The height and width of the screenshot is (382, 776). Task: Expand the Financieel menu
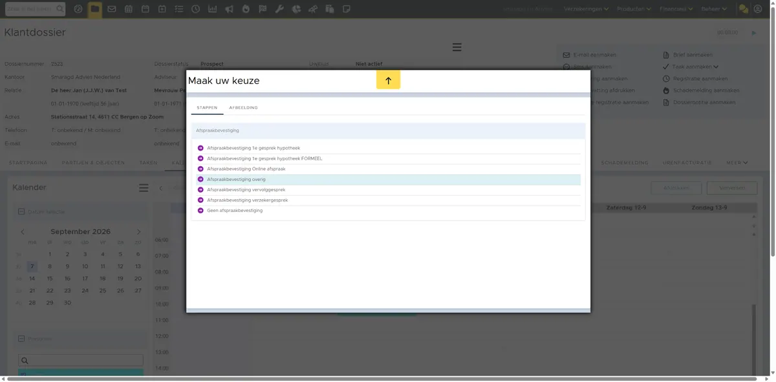pyautogui.click(x=676, y=9)
